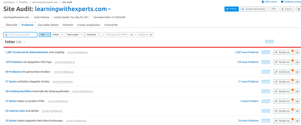
Task: Open Senden an menu for doppelten title-Tags
Action: [x=283, y=62]
